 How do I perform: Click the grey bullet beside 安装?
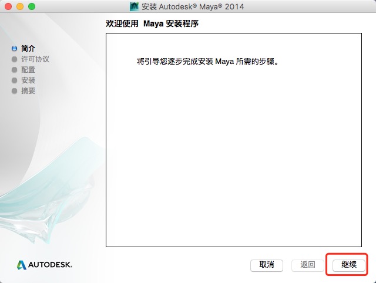pyautogui.click(x=14, y=80)
